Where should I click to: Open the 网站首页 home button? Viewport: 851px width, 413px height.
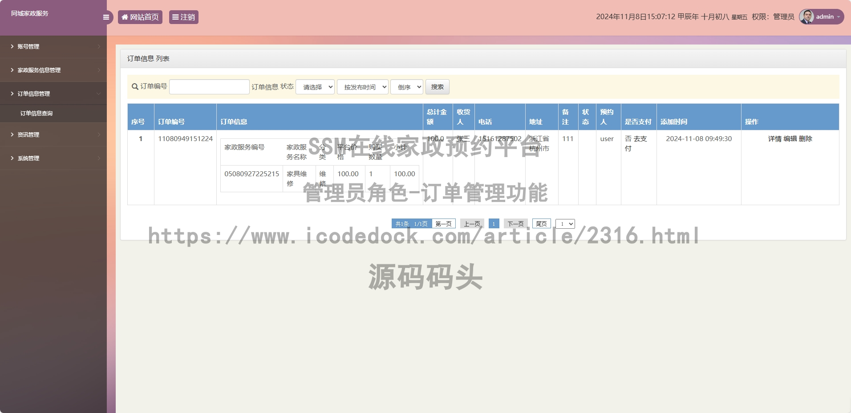(x=140, y=17)
